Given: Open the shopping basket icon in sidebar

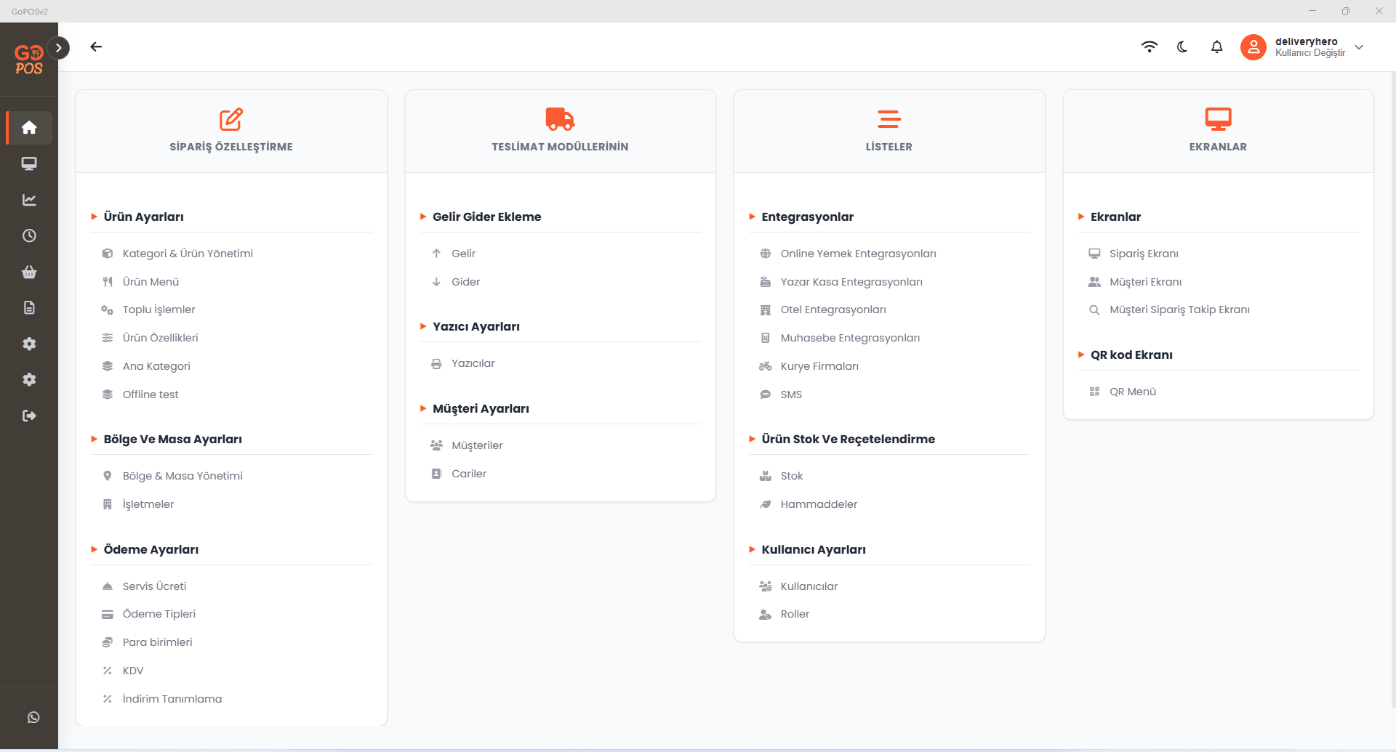Looking at the screenshot, I should pos(29,272).
